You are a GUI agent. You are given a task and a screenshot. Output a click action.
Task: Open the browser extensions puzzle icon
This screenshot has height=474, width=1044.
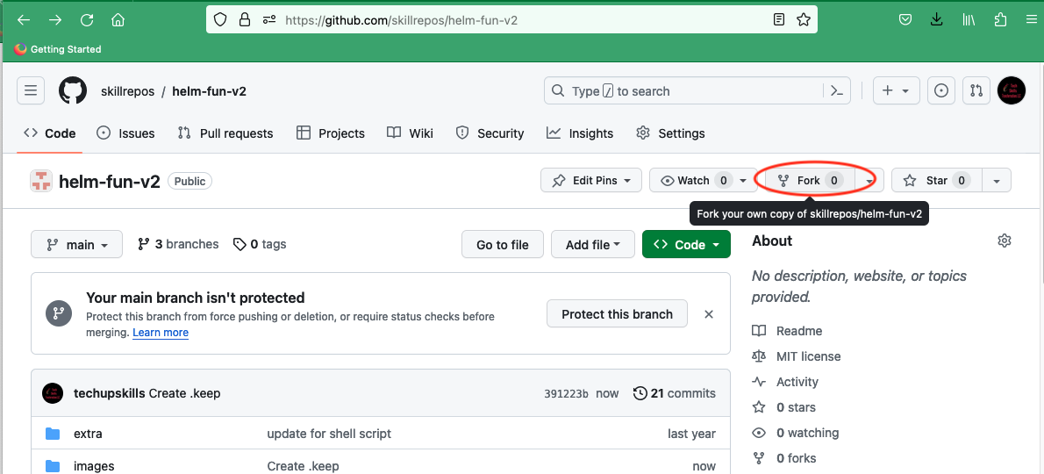tap(1000, 20)
